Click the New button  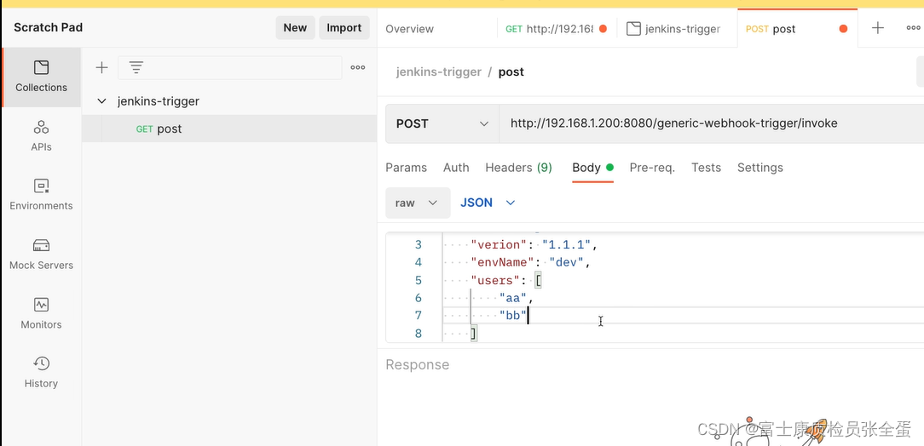(295, 27)
